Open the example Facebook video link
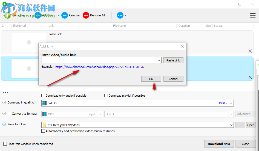Image resolution: width=259 pixels, height=151 pixels. [100, 67]
